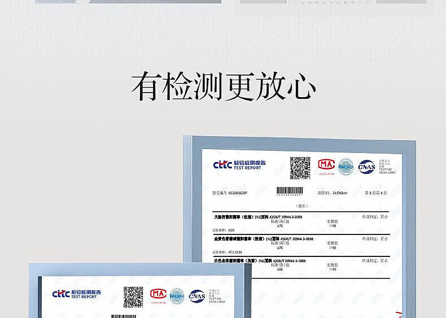446x318 pixels.
Task: Click the QR code on the upper report
Action: point(300,168)
